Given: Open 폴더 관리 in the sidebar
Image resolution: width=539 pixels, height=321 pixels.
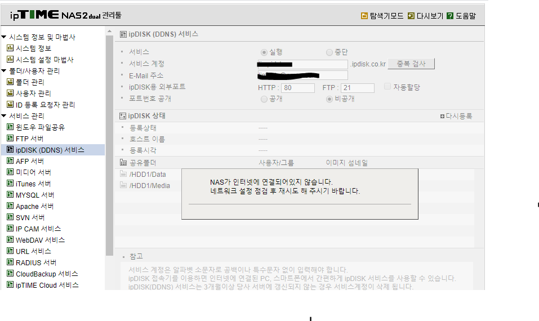Looking at the screenshot, I should [30, 82].
